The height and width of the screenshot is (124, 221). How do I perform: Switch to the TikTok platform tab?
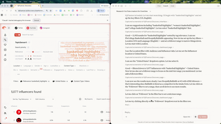(19, 28)
